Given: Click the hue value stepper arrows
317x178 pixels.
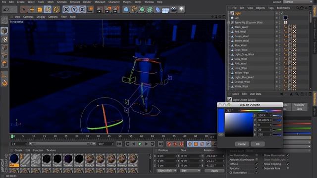Looking at the screenshot, I should 239,111.
